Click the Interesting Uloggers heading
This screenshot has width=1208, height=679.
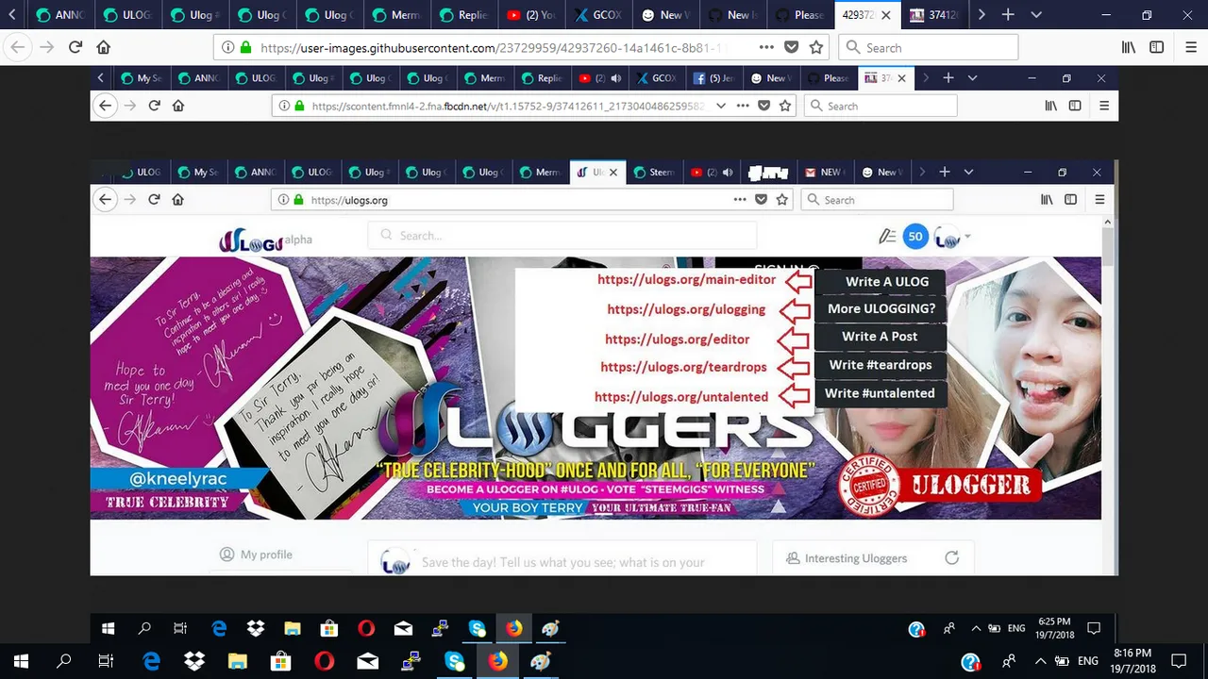click(x=855, y=558)
